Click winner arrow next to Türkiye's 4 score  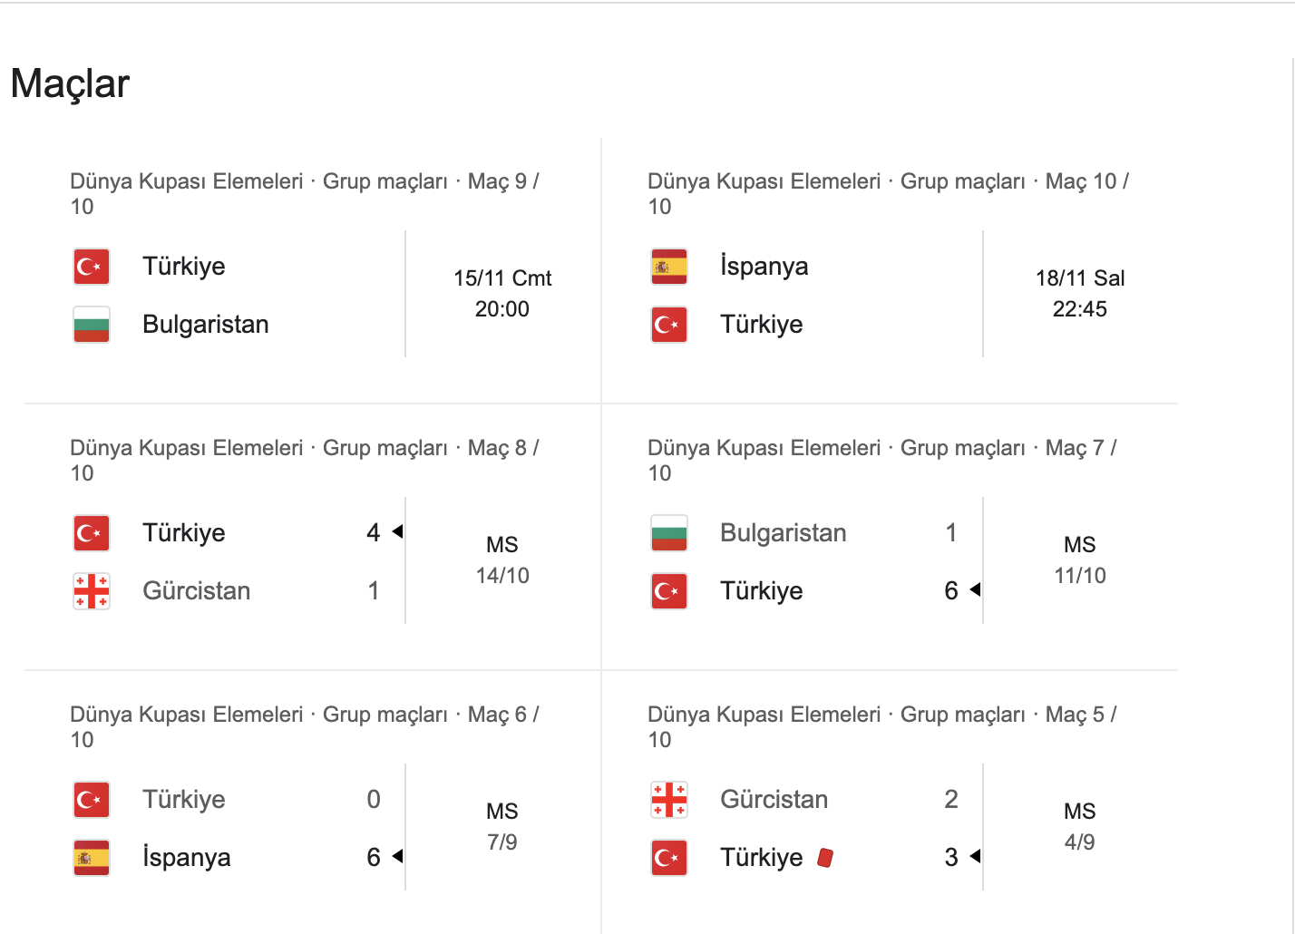coord(397,532)
